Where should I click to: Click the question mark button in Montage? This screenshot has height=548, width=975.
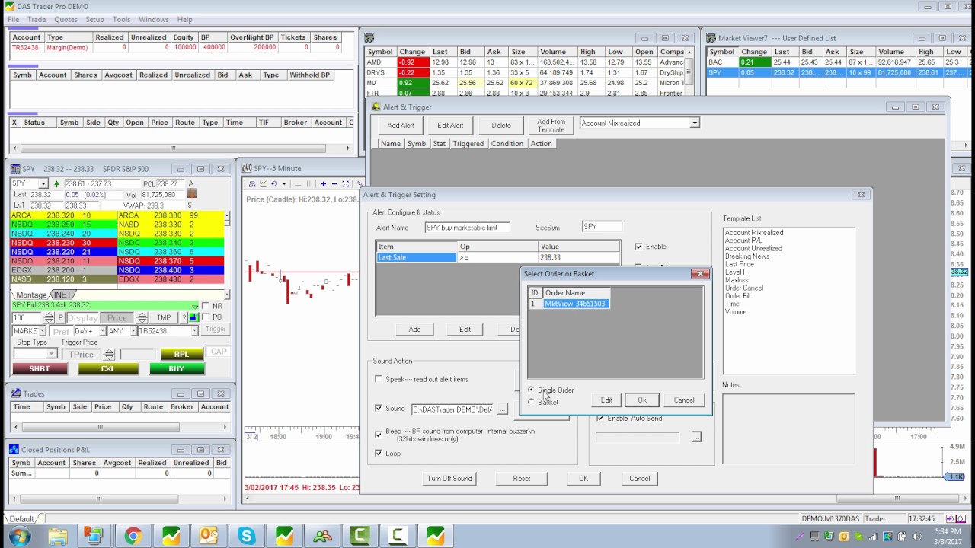coord(184,317)
